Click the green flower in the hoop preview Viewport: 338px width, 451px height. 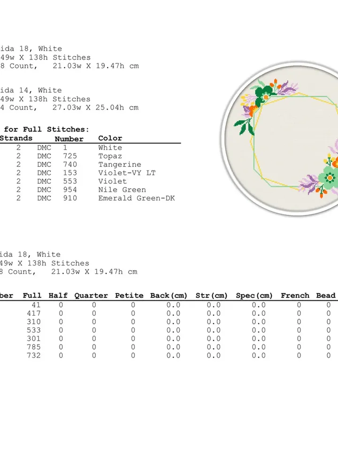pos(330,178)
